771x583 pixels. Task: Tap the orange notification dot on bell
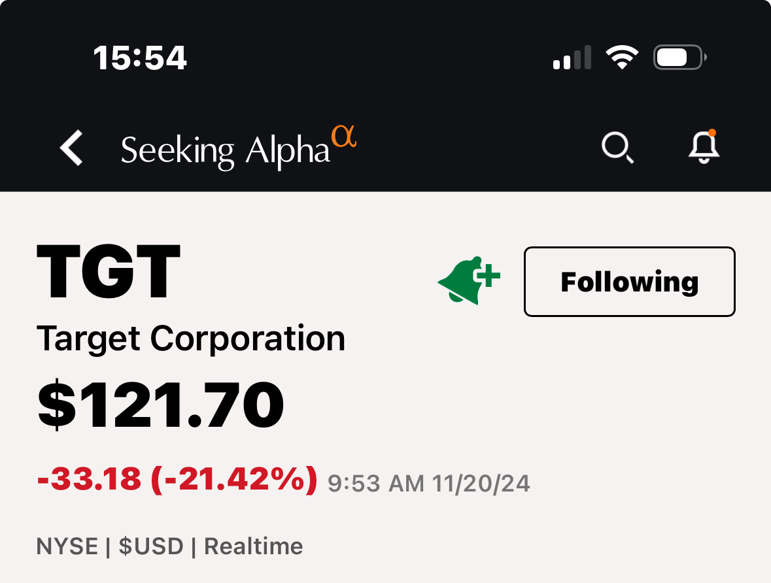[x=712, y=133]
